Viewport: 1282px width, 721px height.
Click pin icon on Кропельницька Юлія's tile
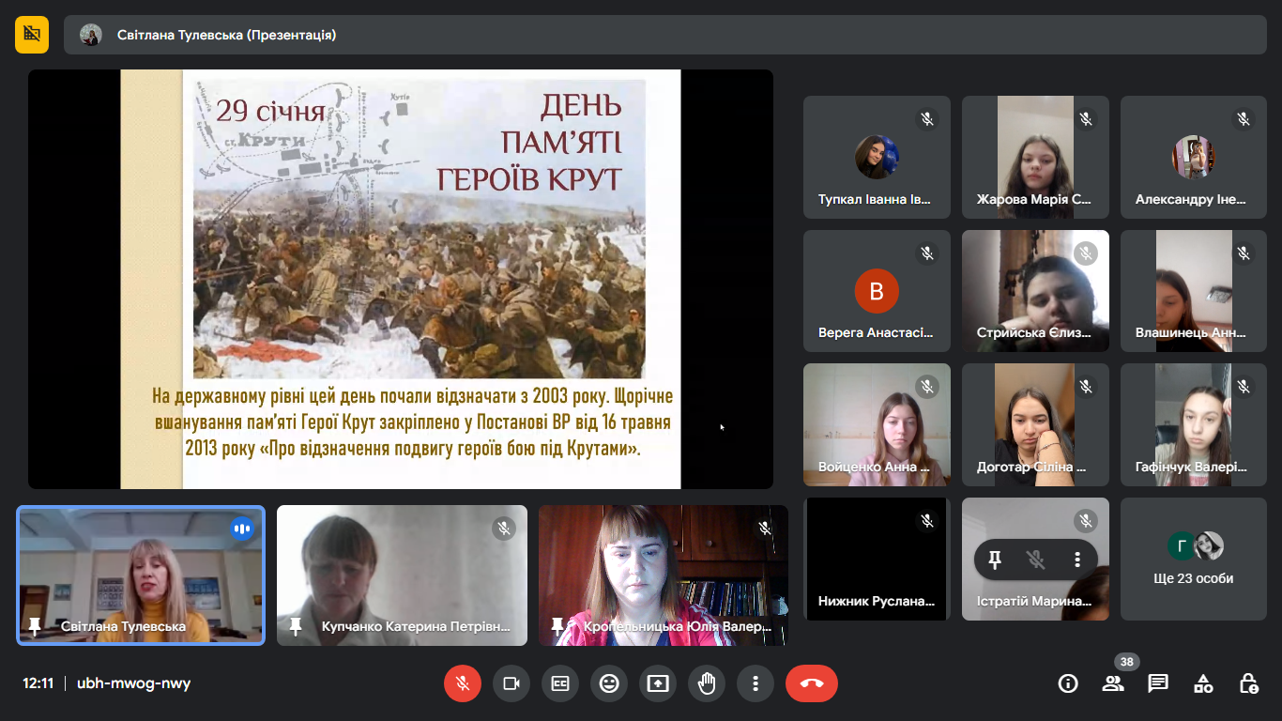click(x=557, y=625)
